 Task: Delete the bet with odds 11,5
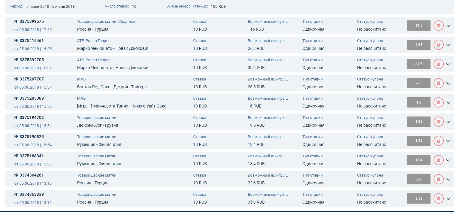438,26
